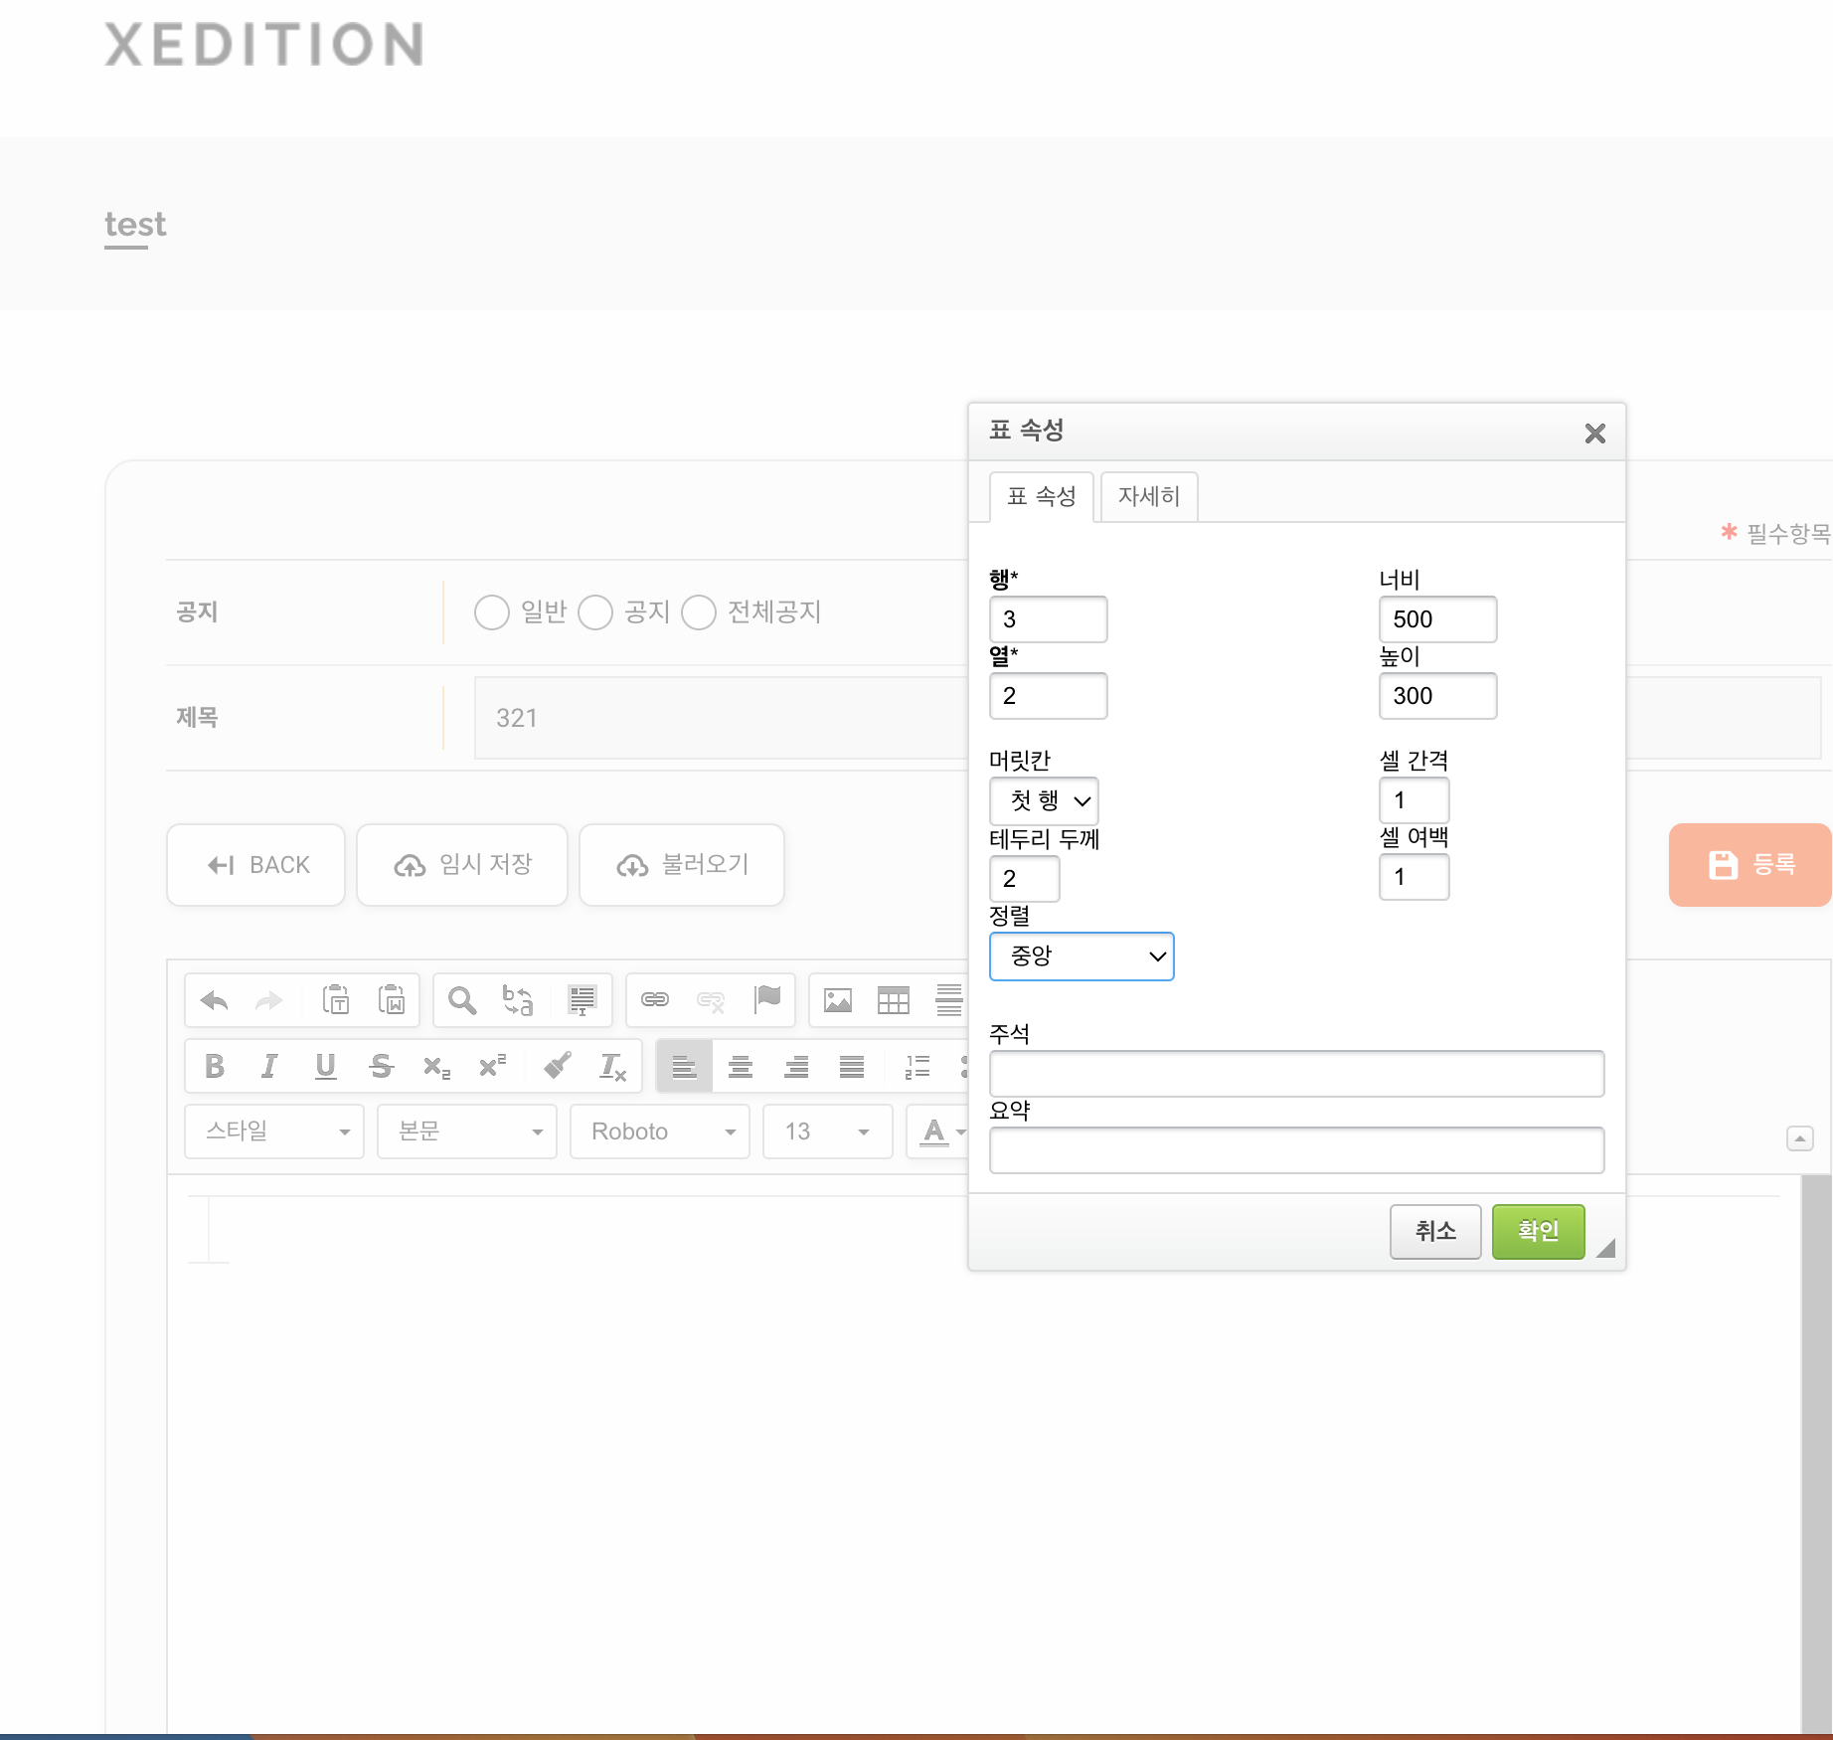Apply Superscript formatting

tap(492, 1067)
